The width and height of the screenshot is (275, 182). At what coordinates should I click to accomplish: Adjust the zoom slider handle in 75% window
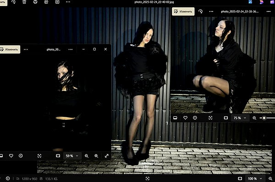pos(264,118)
